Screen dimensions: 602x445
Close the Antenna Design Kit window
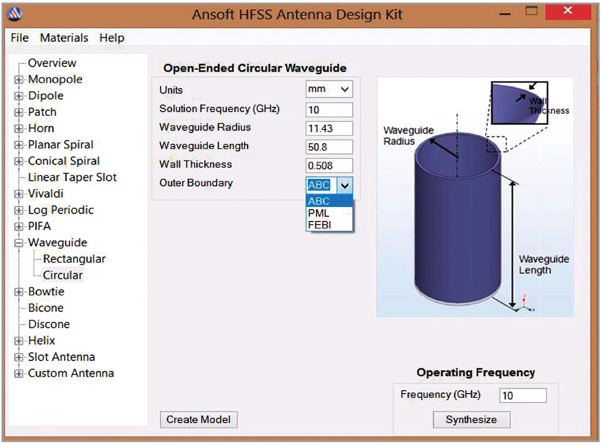pos(568,11)
